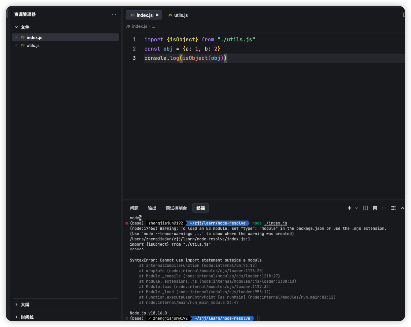Create a new terminal with plus icon
411x327 pixels.
[349, 208]
